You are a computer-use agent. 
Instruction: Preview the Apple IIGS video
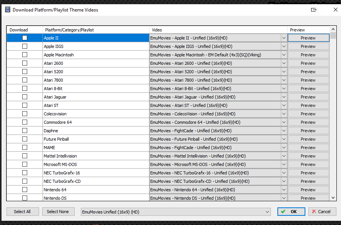coord(308,46)
